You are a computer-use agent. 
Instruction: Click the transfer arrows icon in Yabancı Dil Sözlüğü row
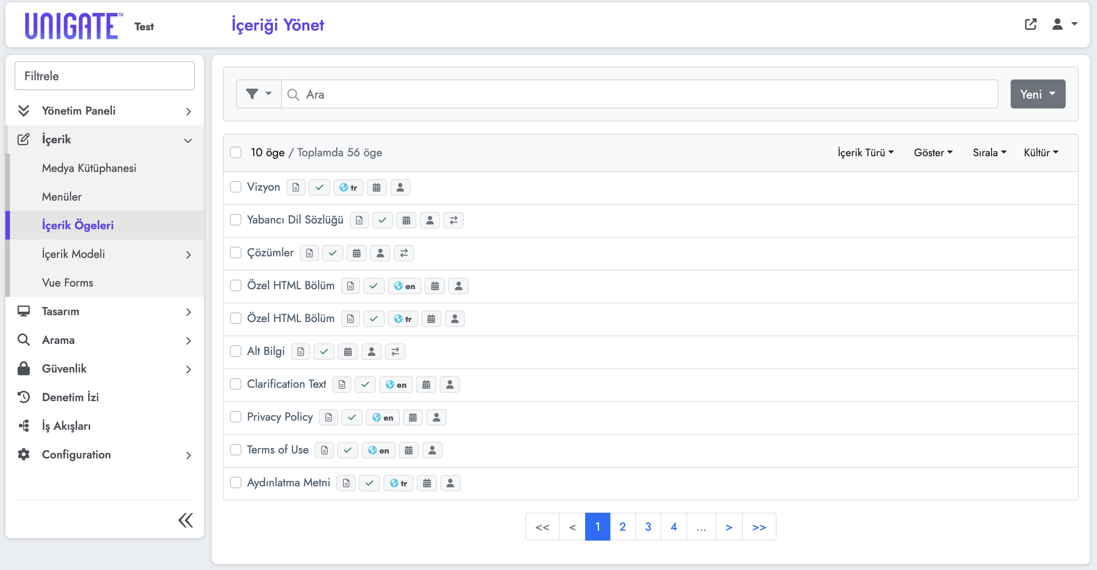click(453, 220)
